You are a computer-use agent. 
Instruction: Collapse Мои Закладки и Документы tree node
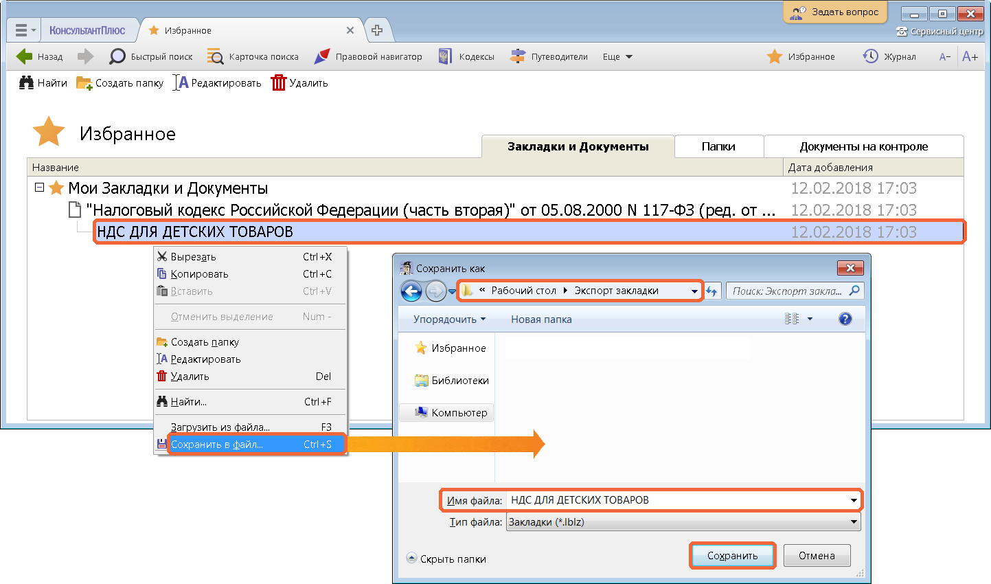(x=39, y=187)
